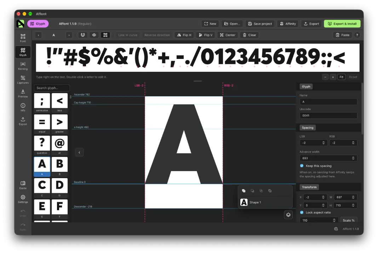Toggle the Lock aspect ratio checkbox
This screenshot has height=254, width=378.
click(302, 212)
